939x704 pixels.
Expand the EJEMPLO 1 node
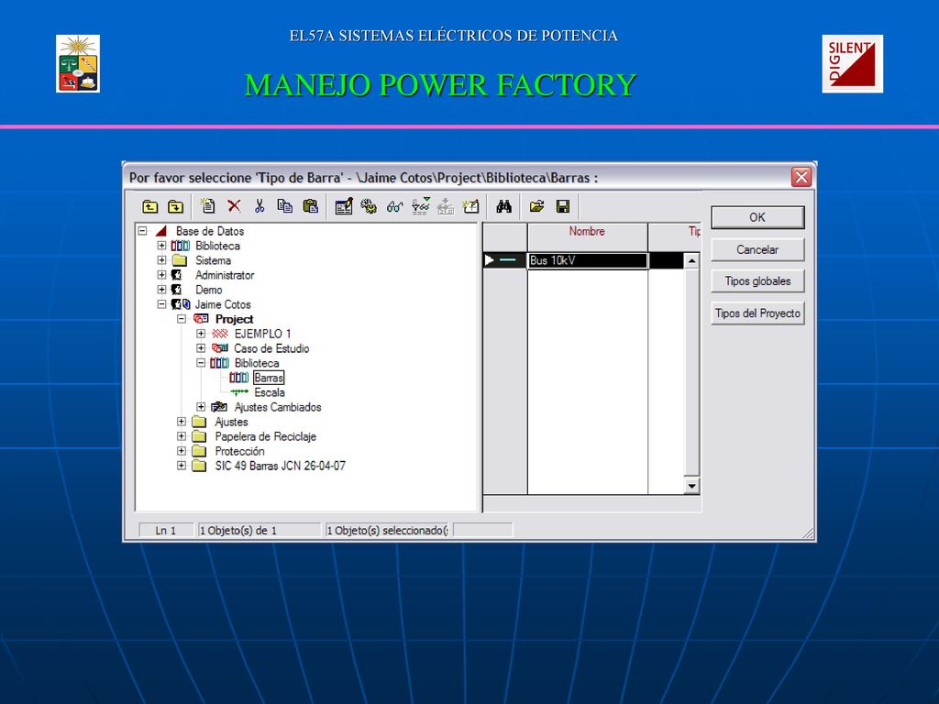(x=201, y=334)
